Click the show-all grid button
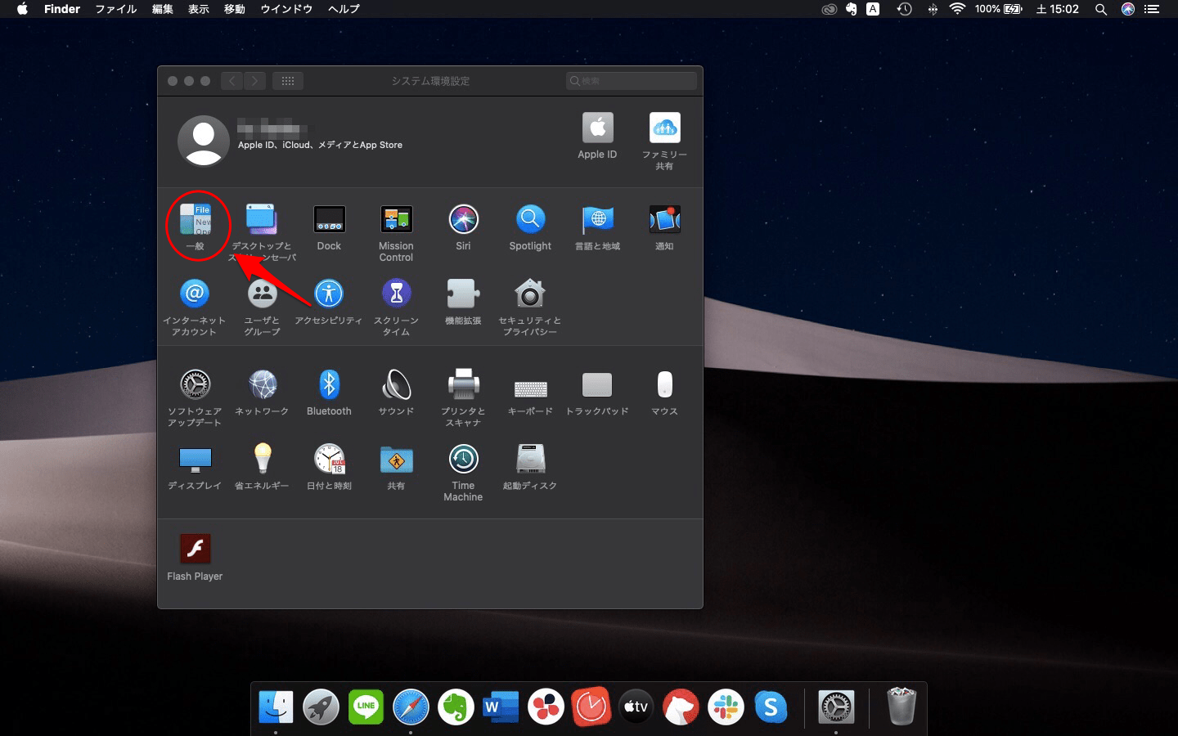 pyautogui.click(x=287, y=81)
